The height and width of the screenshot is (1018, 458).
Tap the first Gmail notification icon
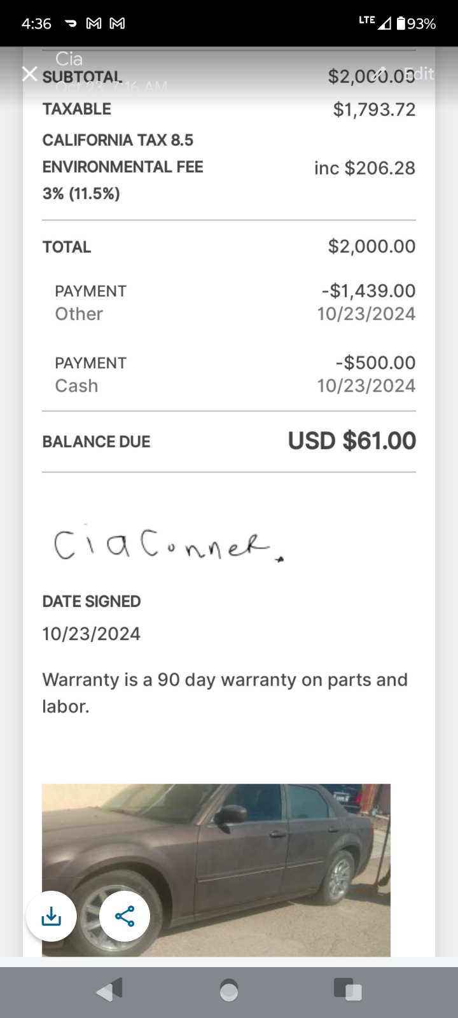point(94,24)
